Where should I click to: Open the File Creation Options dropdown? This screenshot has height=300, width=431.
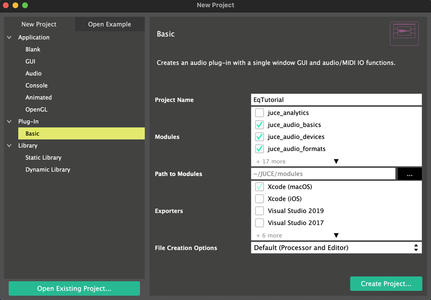pos(336,247)
